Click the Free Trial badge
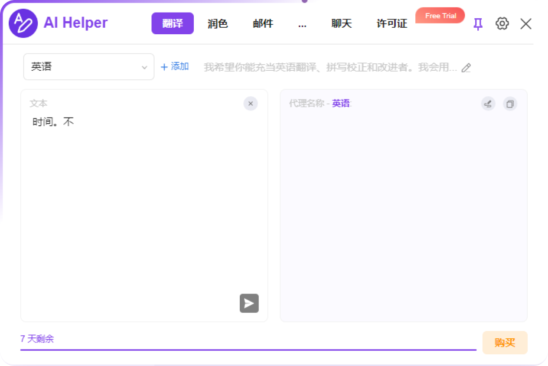The width and height of the screenshot is (548, 366). [440, 16]
